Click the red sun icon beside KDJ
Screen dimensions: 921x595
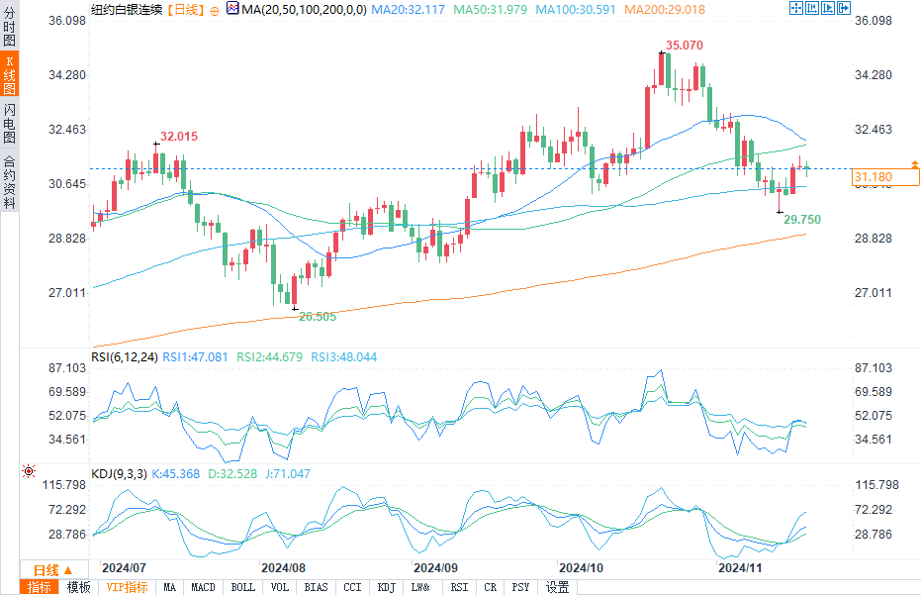point(28,471)
